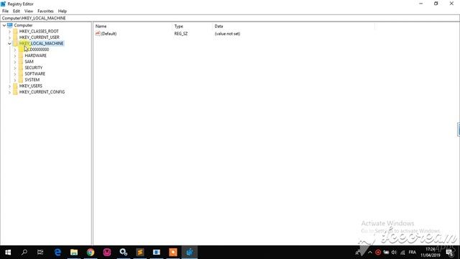Click the HKEY_CURRENT_USER folder icon
Screen dimensions: 460x259
(15, 37)
